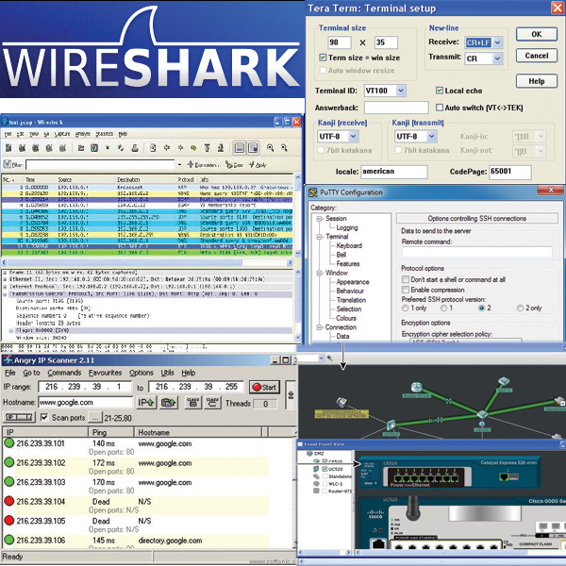Open Terminal ID VT100 dropdown
Screen dimensions: 566x566
[401, 91]
